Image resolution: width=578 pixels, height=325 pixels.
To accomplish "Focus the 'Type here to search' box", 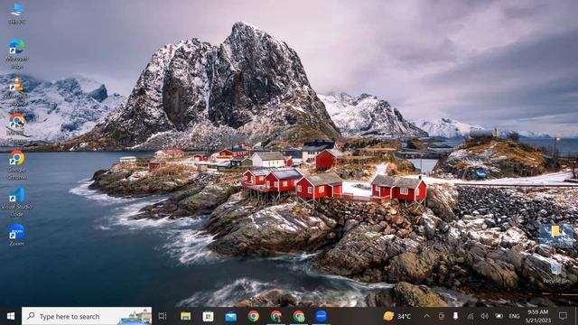I will [87, 316].
